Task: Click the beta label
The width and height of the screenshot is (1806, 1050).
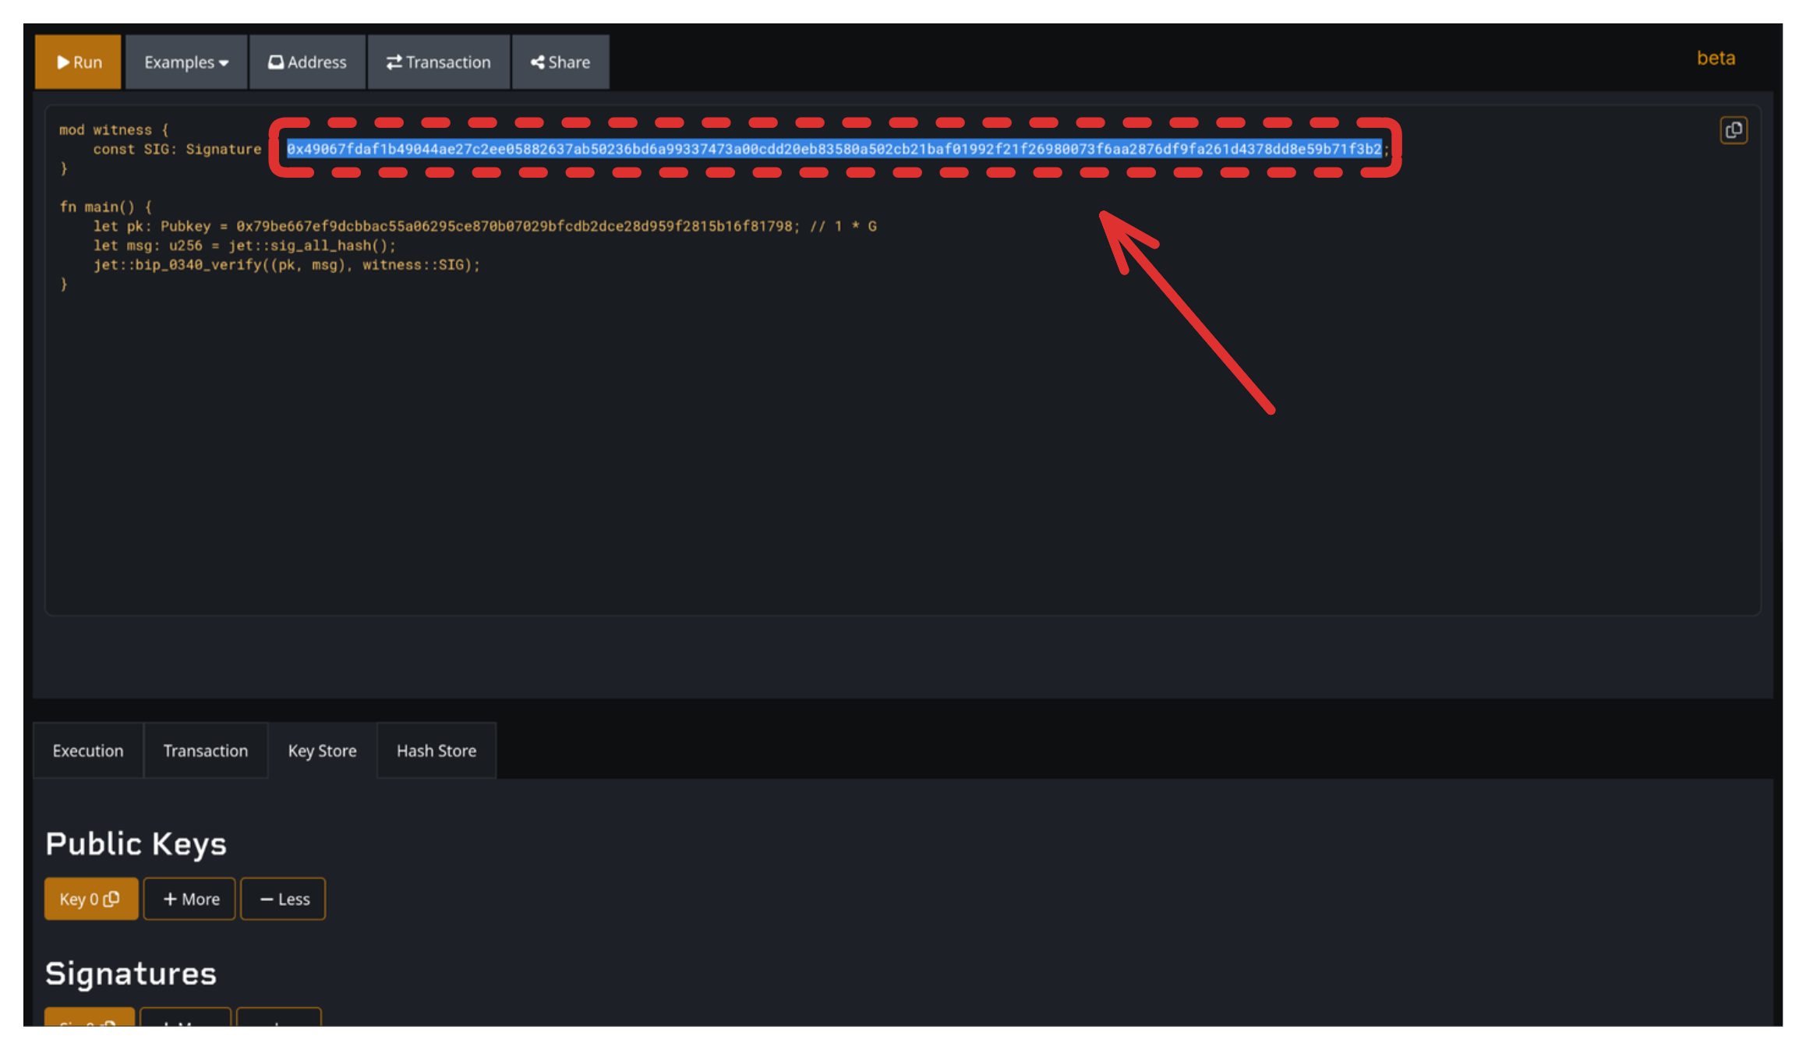Action: coord(1715,58)
